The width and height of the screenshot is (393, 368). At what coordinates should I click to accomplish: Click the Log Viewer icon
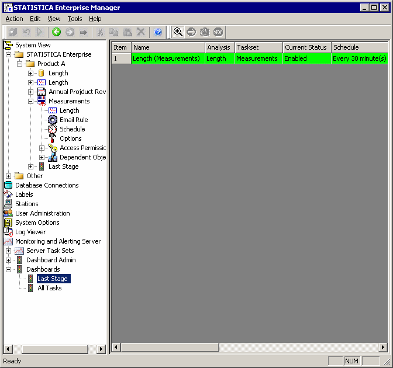(8, 232)
